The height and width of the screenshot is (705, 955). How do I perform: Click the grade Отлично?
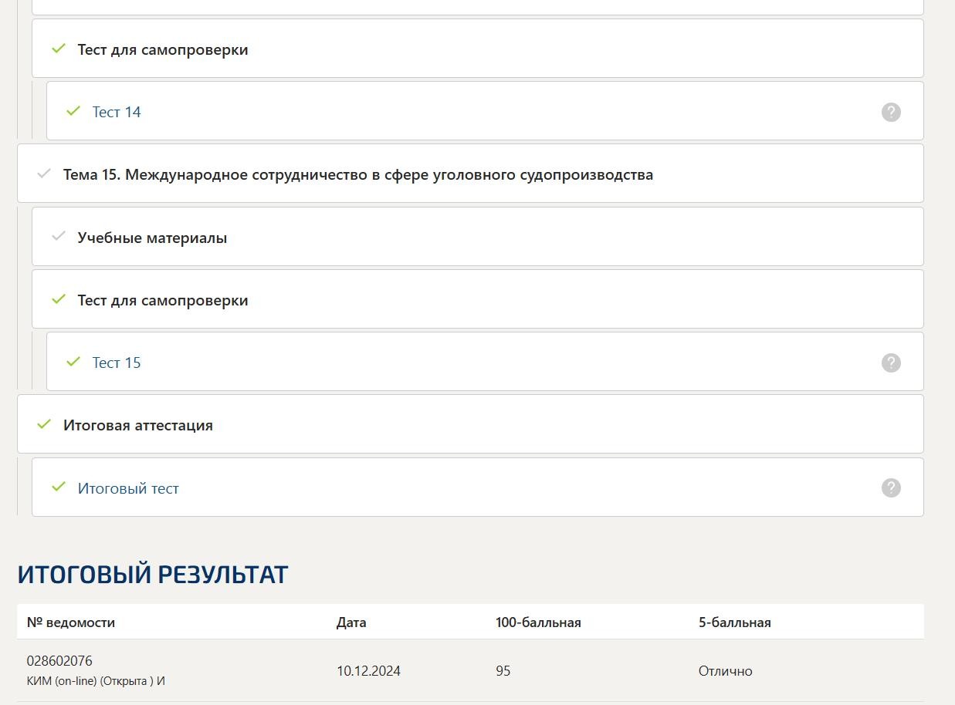coord(725,671)
